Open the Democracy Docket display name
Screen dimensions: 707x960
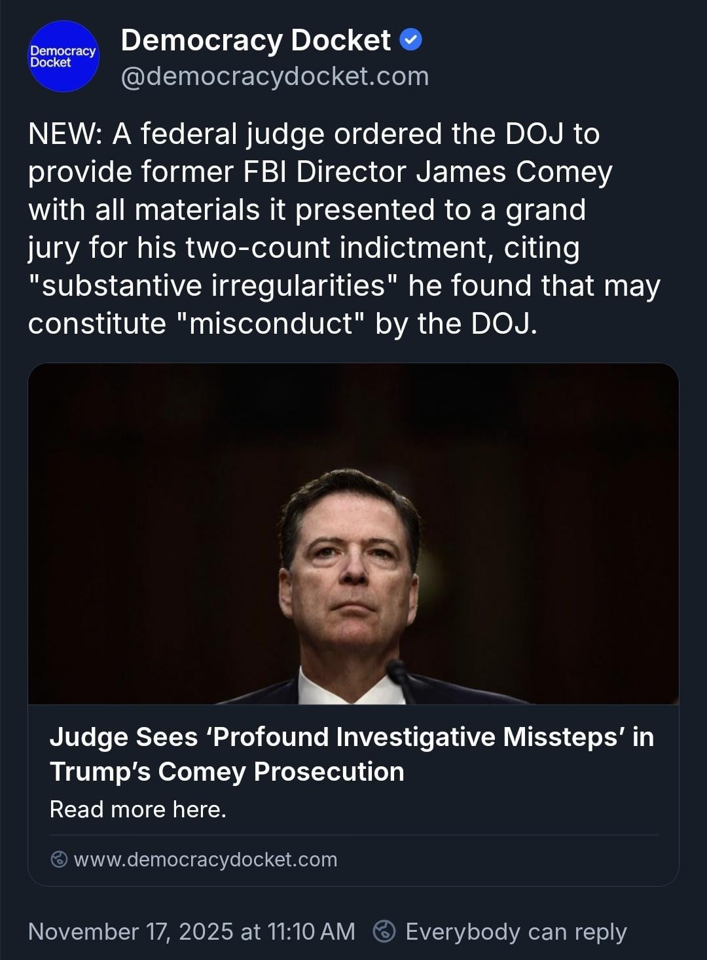pyautogui.click(x=255, y=41)
